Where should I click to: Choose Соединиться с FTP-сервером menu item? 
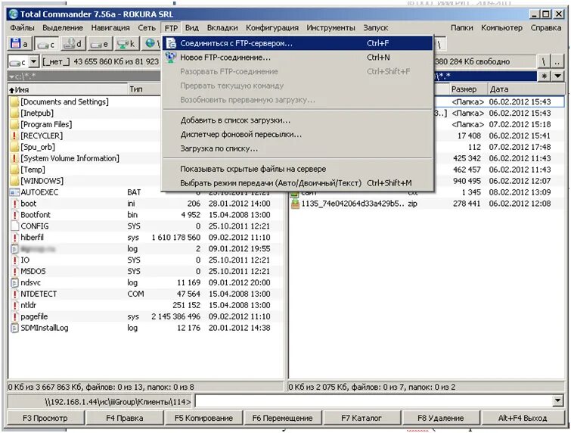pyautogui.click(x=297, y=43)
